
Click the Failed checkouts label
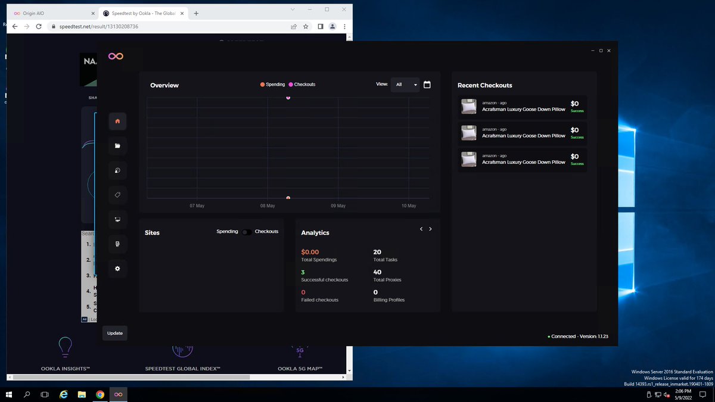click(x=320, y=300)
